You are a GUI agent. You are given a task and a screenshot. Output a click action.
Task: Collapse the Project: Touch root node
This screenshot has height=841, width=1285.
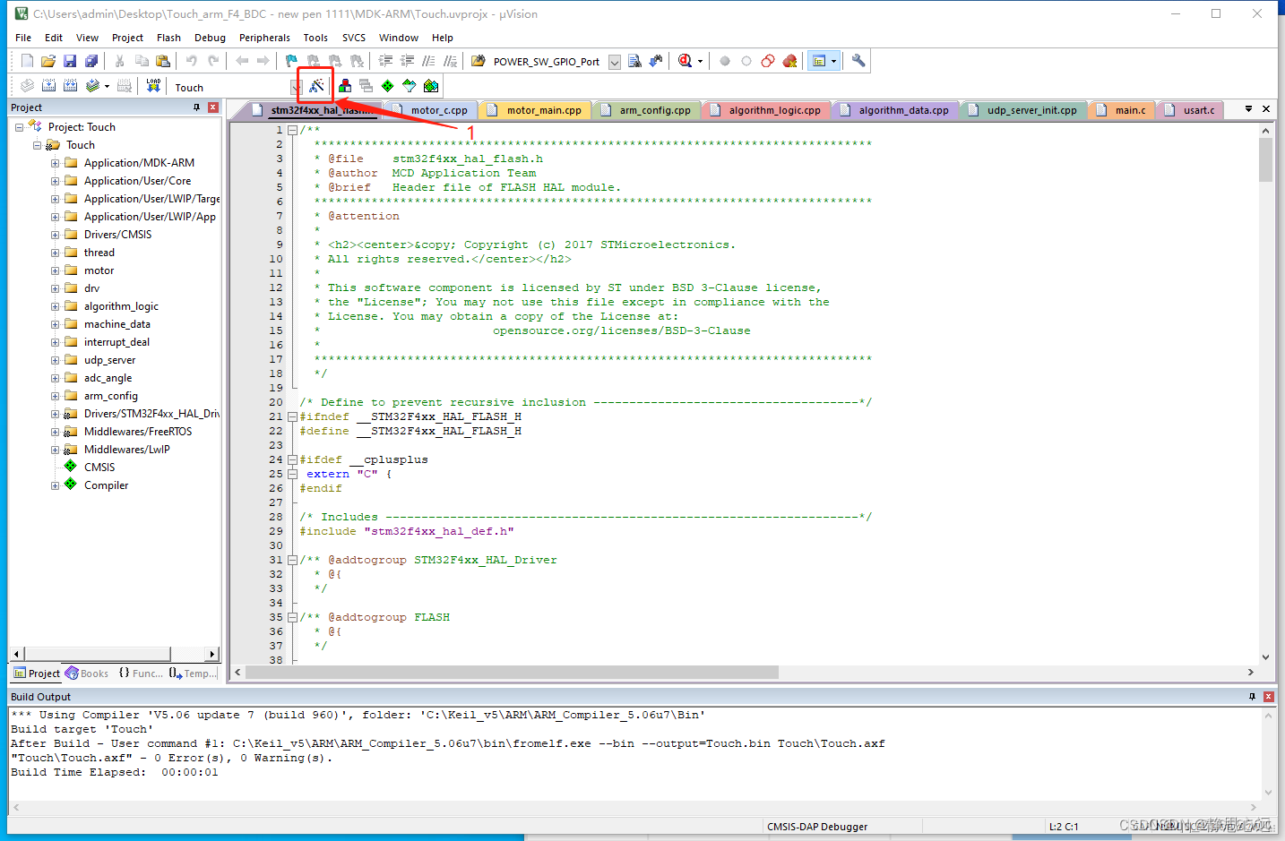[20, 127]
